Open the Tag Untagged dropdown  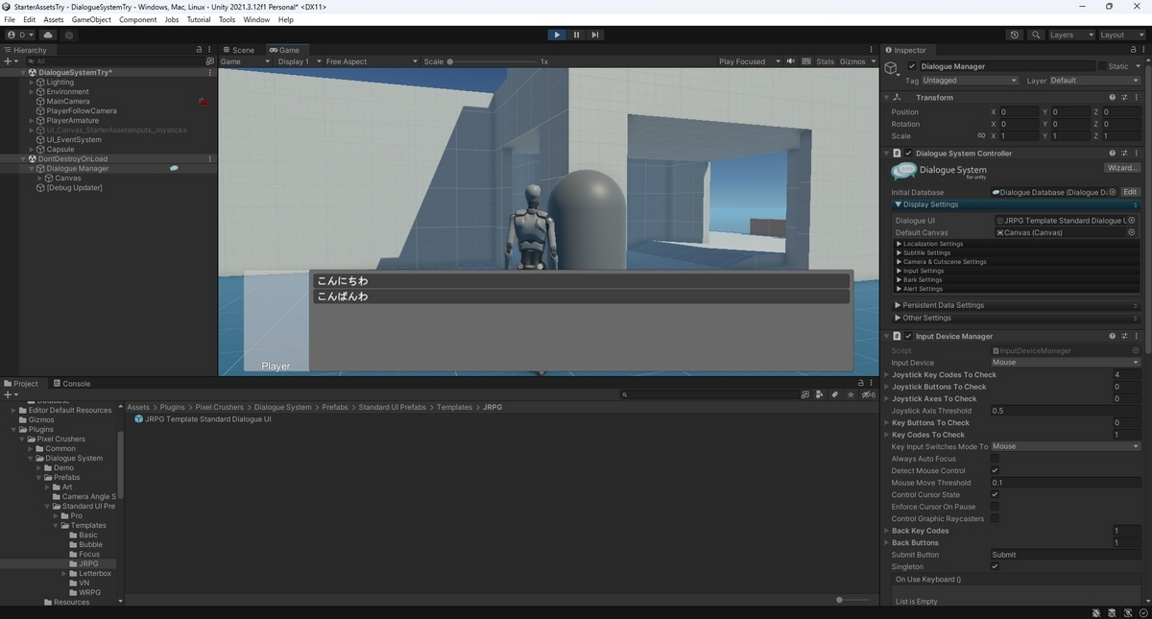[x=970, y=81]
